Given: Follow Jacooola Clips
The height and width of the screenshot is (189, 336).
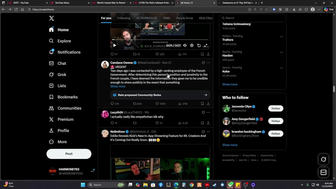Looking at the screenshot, I should click(276, 108).
